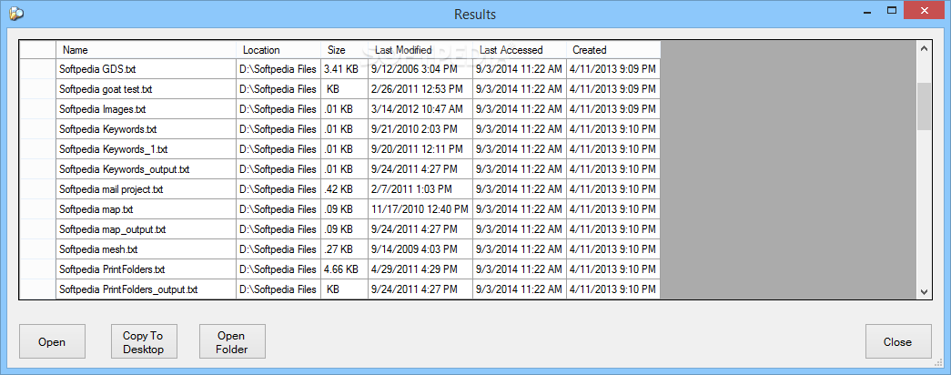The height and width of the screenshot is (375, 951).
Task: Click the Copy To Desktop button
Action: click(143, 341)
